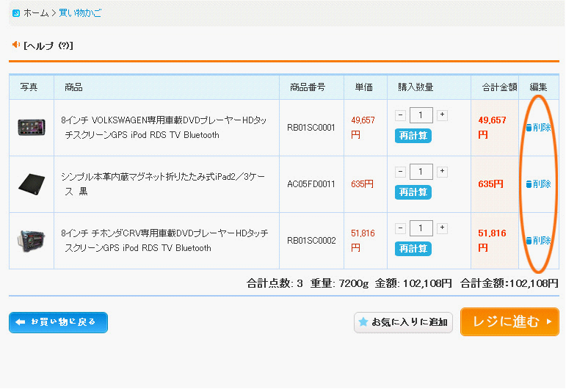
Task: Delete the Honda CRV DVD player item
Action: (x=538, y=240)
